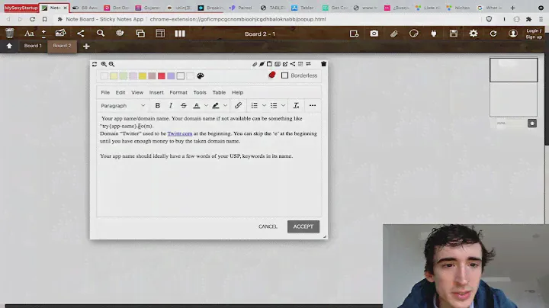
Task: Click the zoom in magnifier on note
Action: click(103, 64)
